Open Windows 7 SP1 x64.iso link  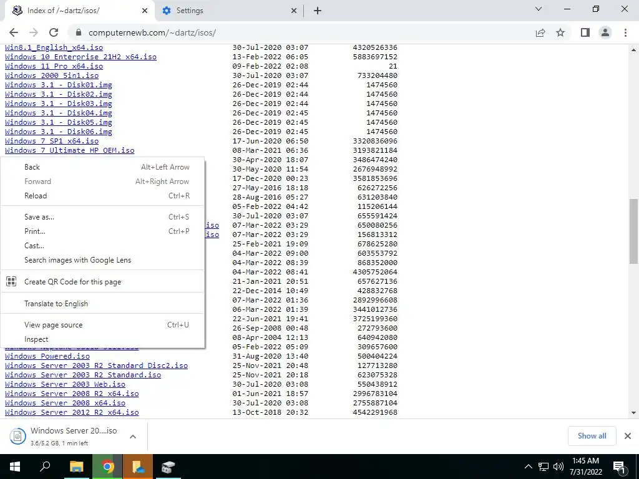[52, 142]
